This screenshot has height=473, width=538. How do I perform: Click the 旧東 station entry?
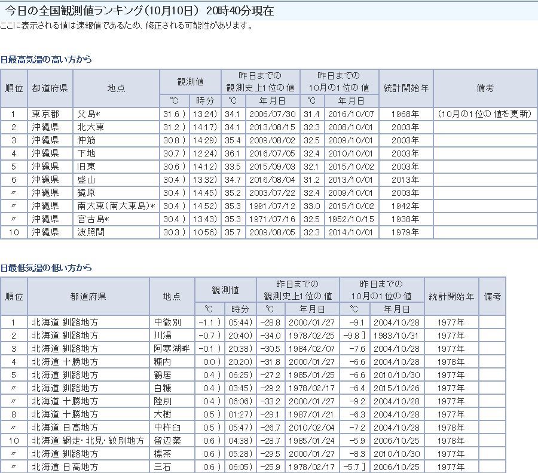coord(87,166)
